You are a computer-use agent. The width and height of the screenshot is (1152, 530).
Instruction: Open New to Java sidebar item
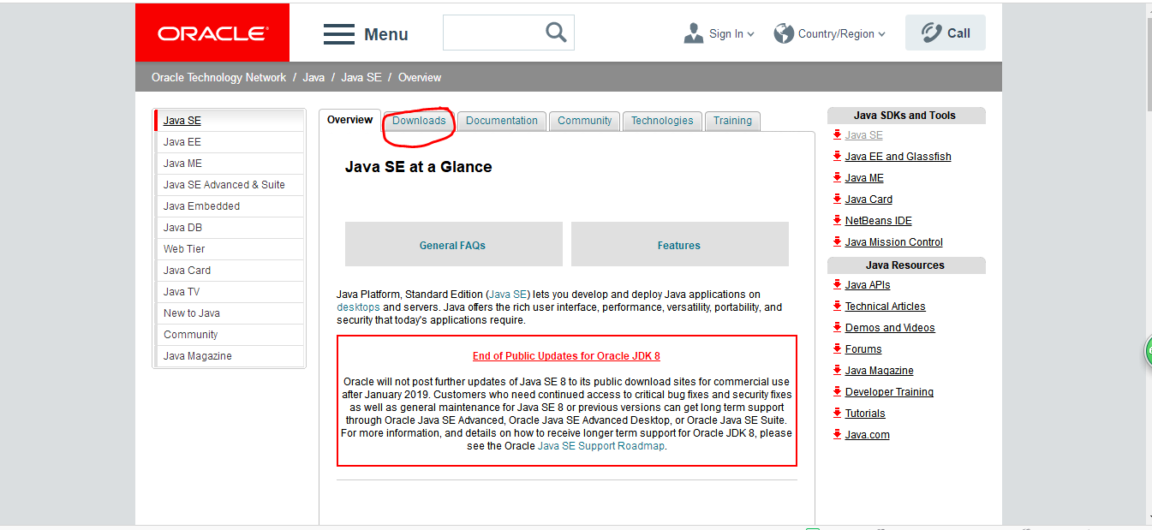[x=230, y=313]
